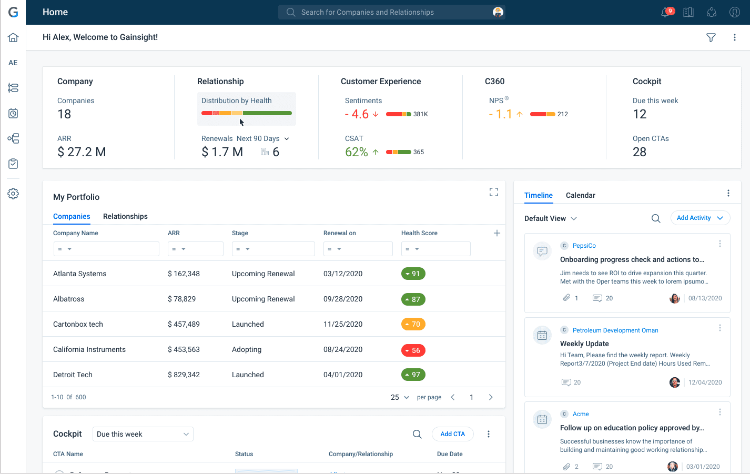The image size is (750, 474).
Task: Open the user profile icon
Action: pyautogui.click(x=734, y=12)
